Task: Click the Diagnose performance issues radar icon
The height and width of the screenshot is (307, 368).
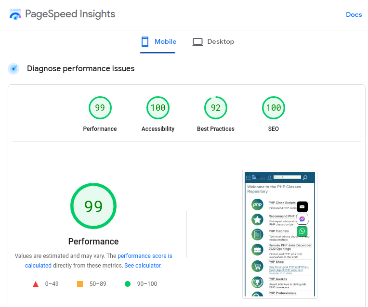Action: click(x=13, y=69)
